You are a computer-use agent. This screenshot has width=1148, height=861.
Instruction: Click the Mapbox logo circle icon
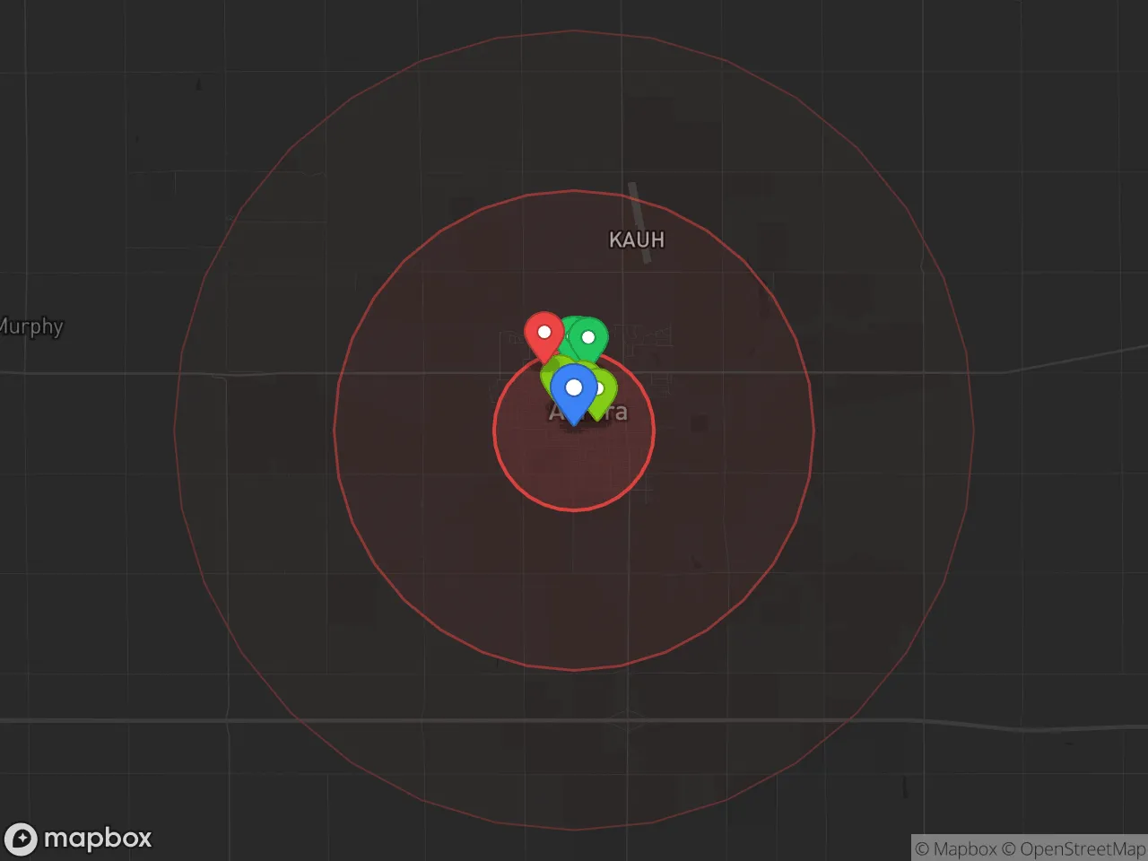pyautogui.click(x=21, y=839)
